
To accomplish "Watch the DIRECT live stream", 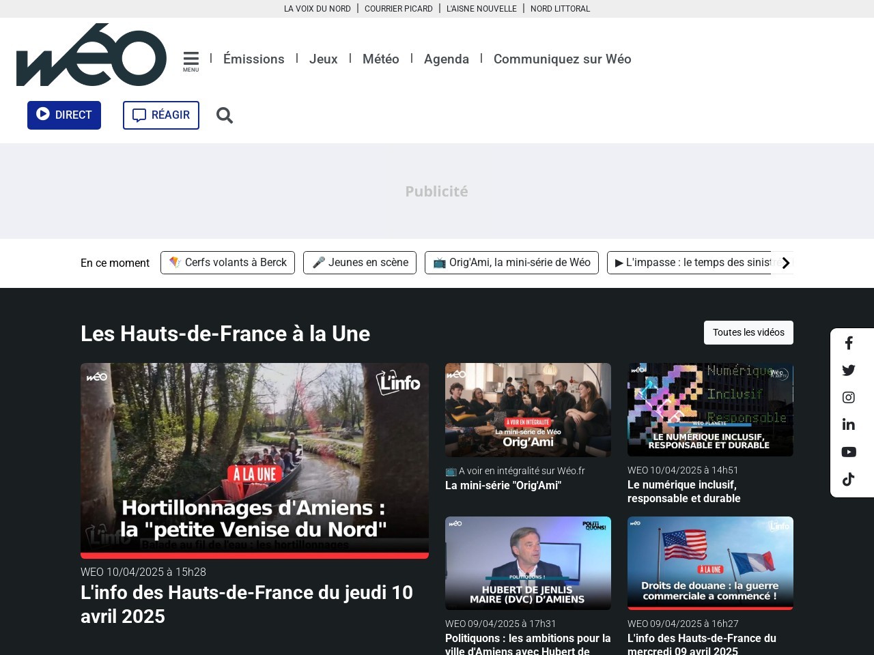I will [64, 115].
